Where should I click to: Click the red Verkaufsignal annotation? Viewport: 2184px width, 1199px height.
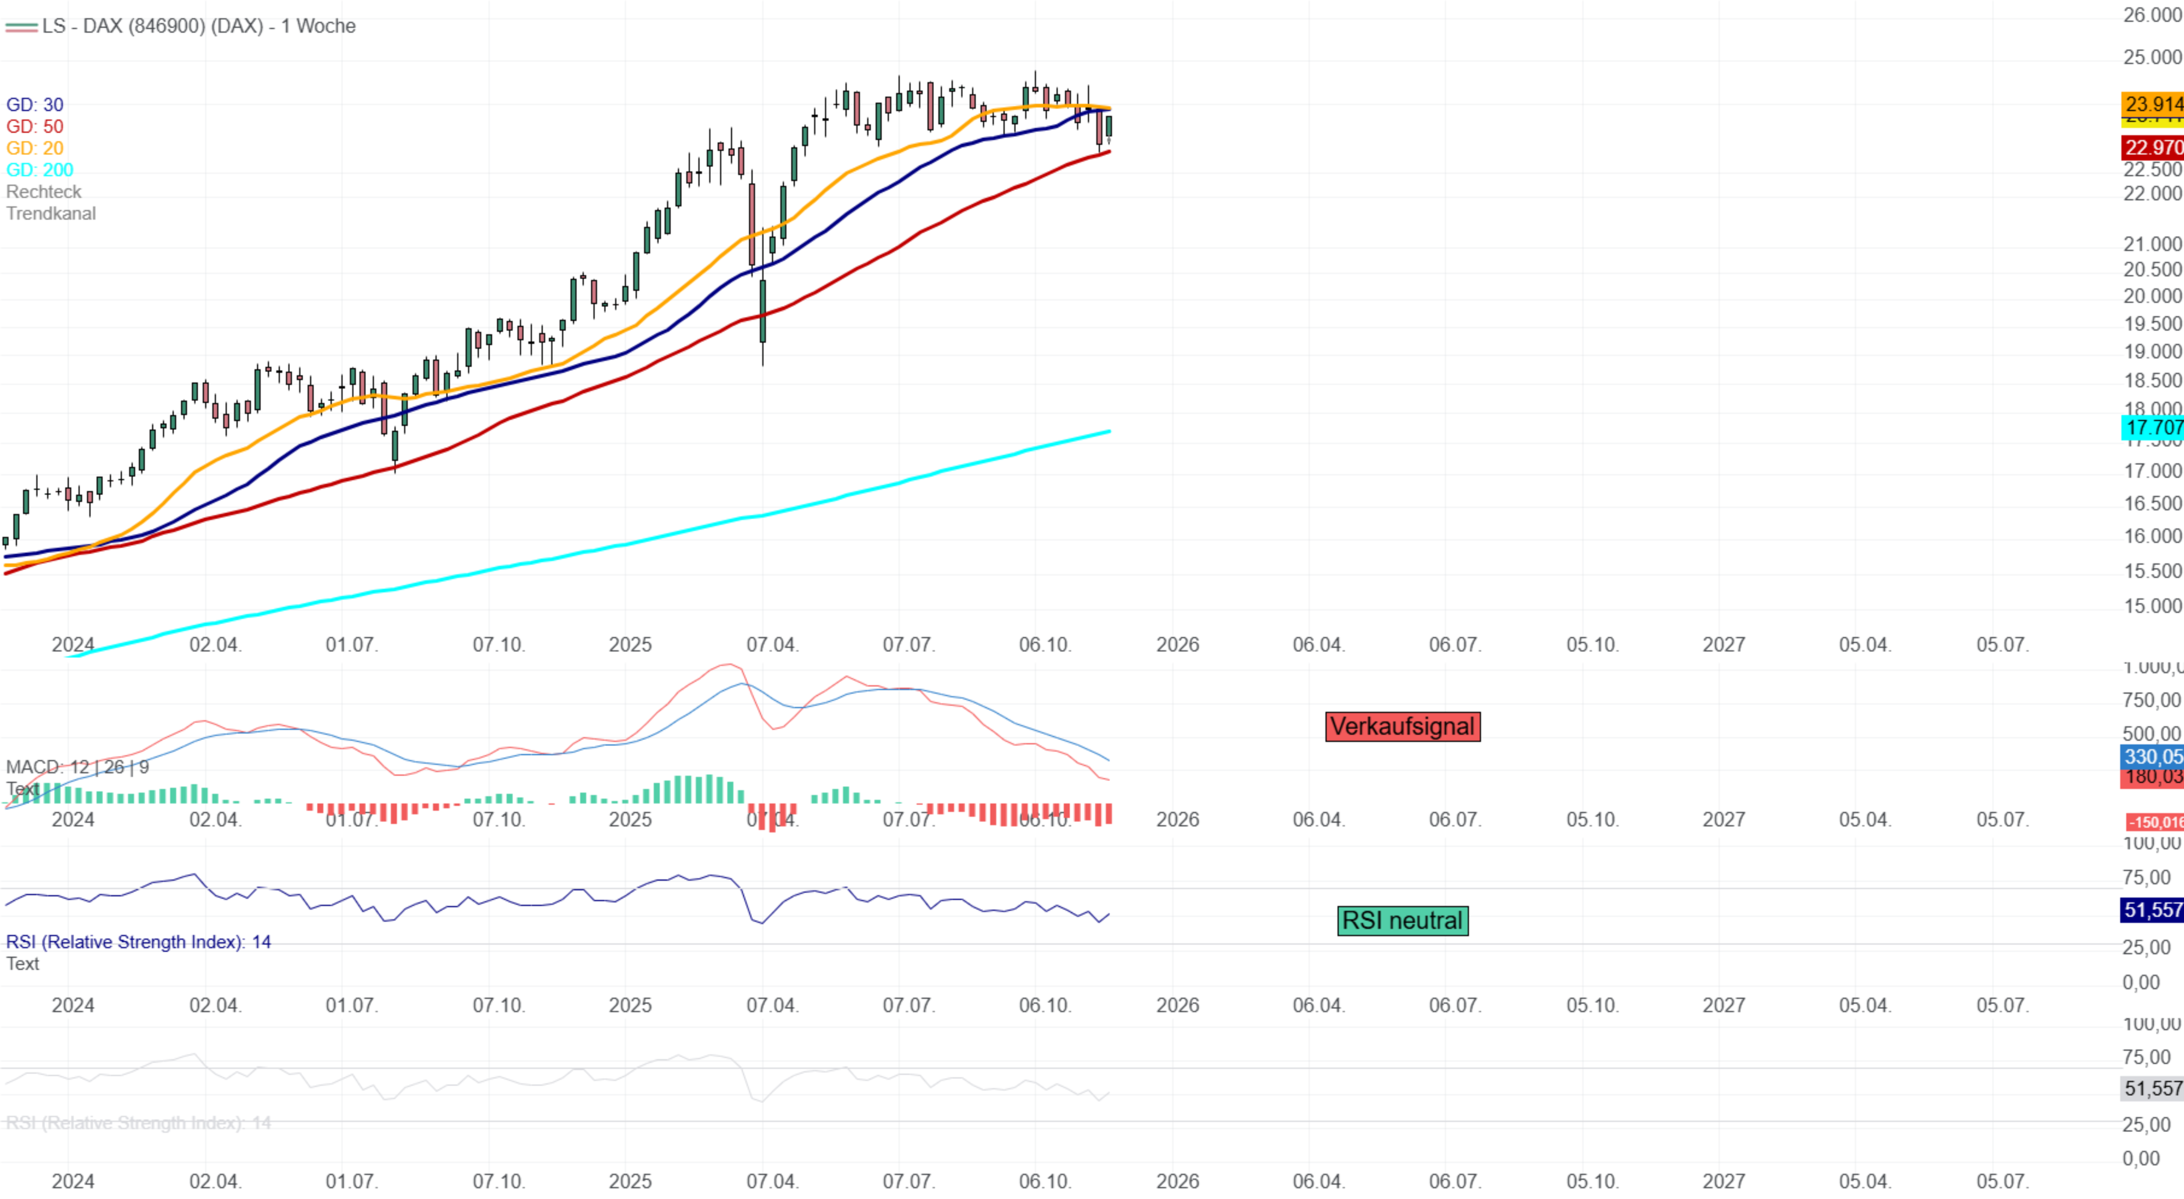pos(1403,727)
